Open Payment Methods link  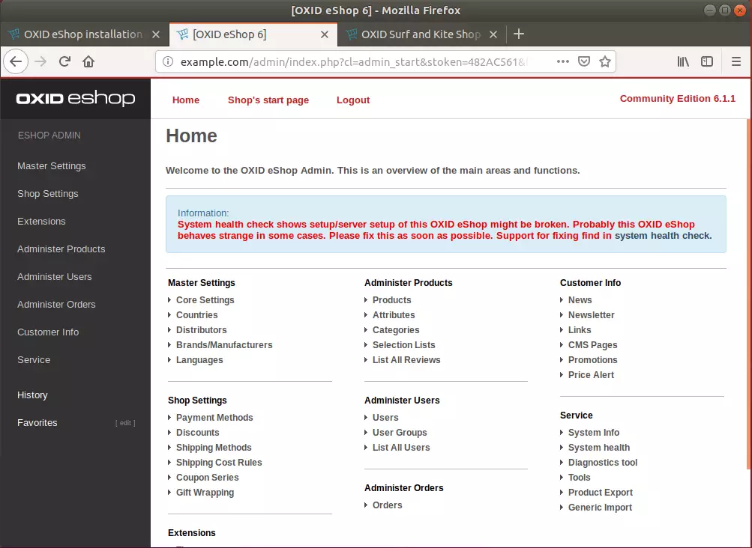[214, 418]
